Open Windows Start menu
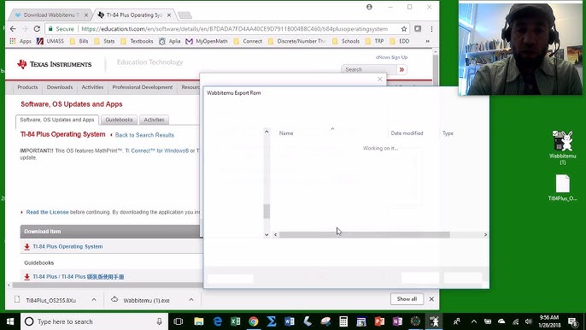This screenshot has width=586, height=330. pyautogui.click(x=10, y=321)
